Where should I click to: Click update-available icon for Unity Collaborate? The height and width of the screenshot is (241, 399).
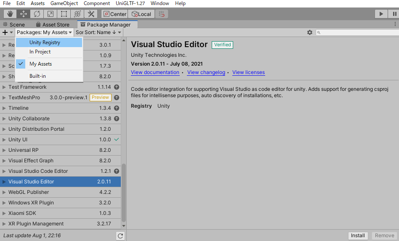click(x=117, y=119)
